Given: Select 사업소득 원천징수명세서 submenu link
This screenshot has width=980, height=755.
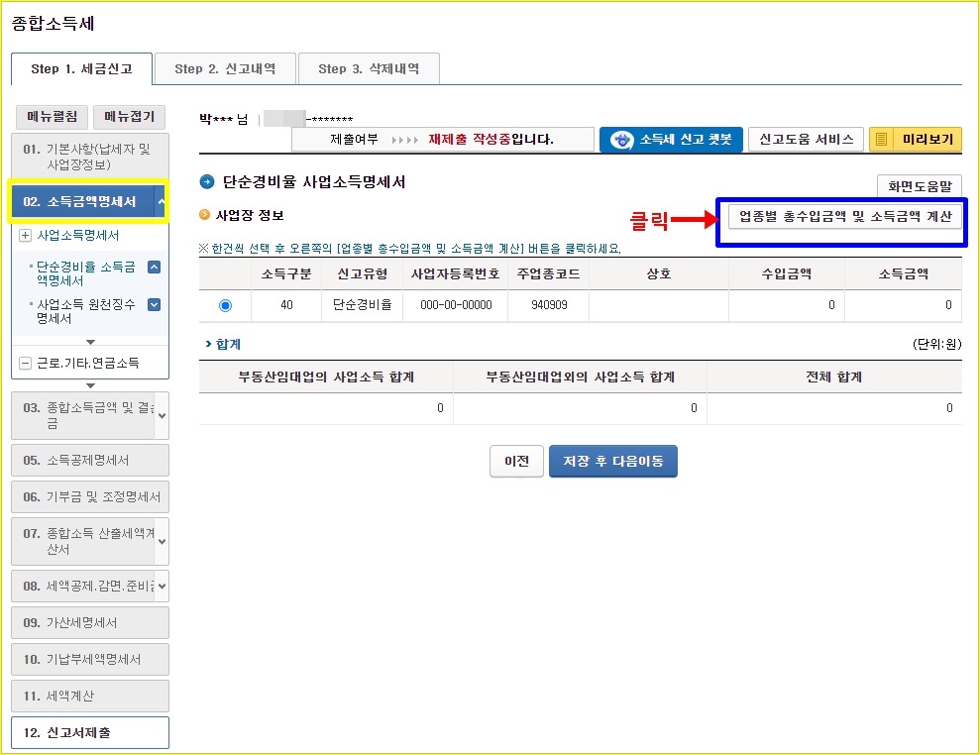Looking at the screenshot, I should [86, 311].
